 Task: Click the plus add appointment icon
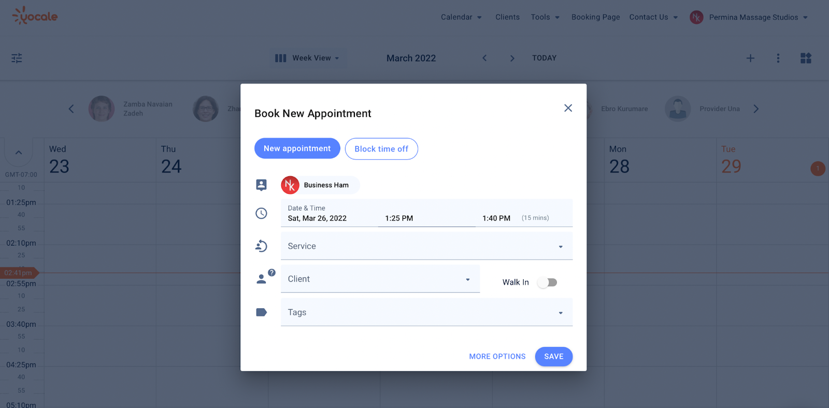[750, 58]
